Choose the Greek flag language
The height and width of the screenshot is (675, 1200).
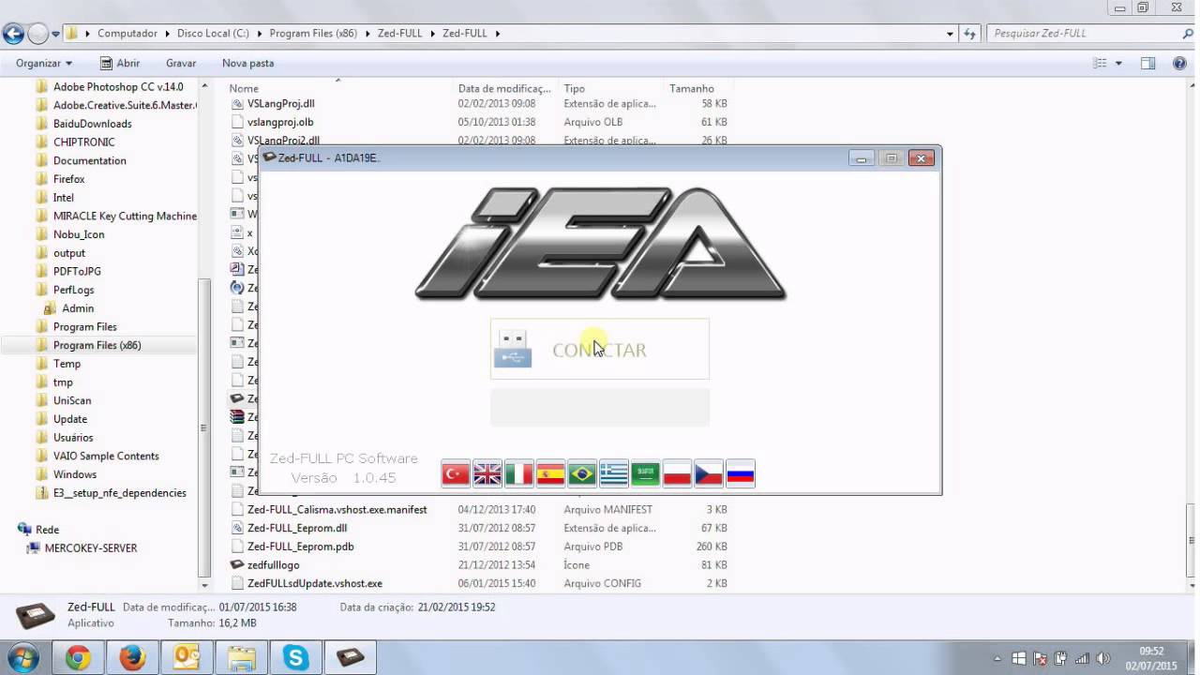click(614, 474)
